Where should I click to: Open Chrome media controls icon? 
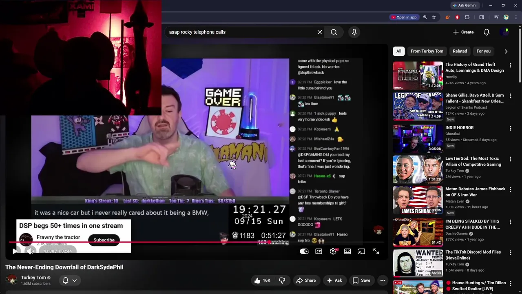point(496,17)
